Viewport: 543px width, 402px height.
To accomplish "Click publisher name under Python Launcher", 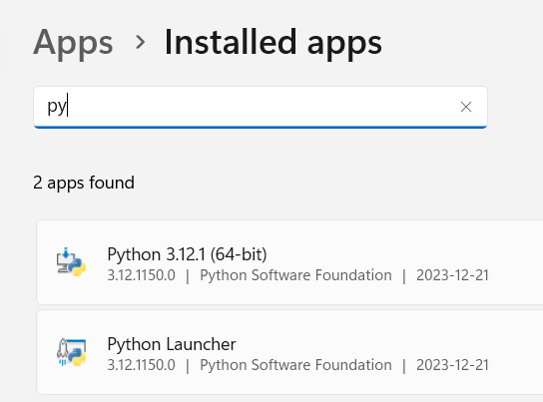I will [295, 365].
